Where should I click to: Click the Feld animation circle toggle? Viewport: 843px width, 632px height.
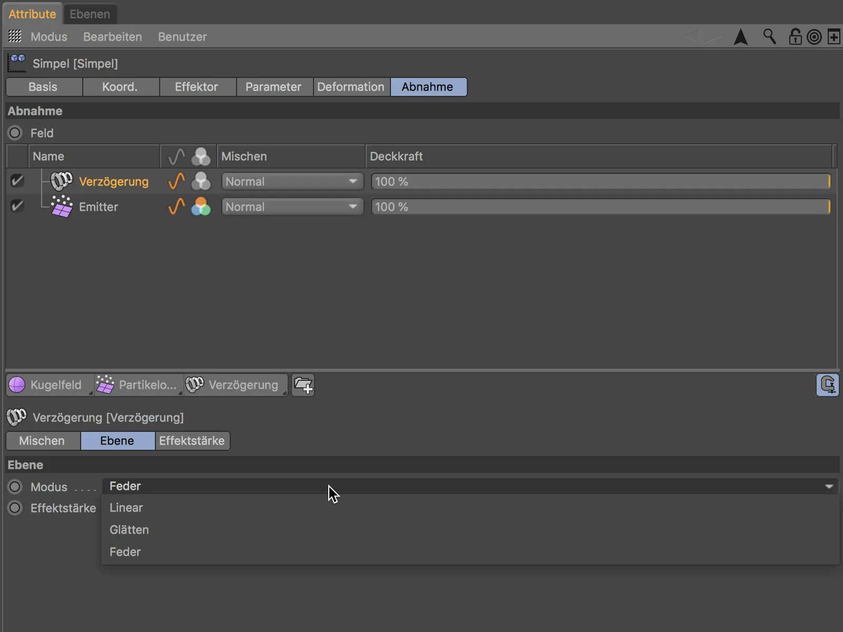pos(15,133)
